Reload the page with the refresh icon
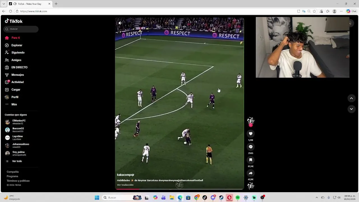Viewport: 359px width, 202px height. 10,11
